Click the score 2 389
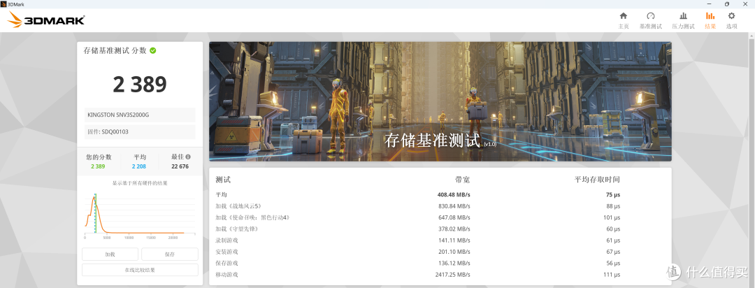 [140, 85]
